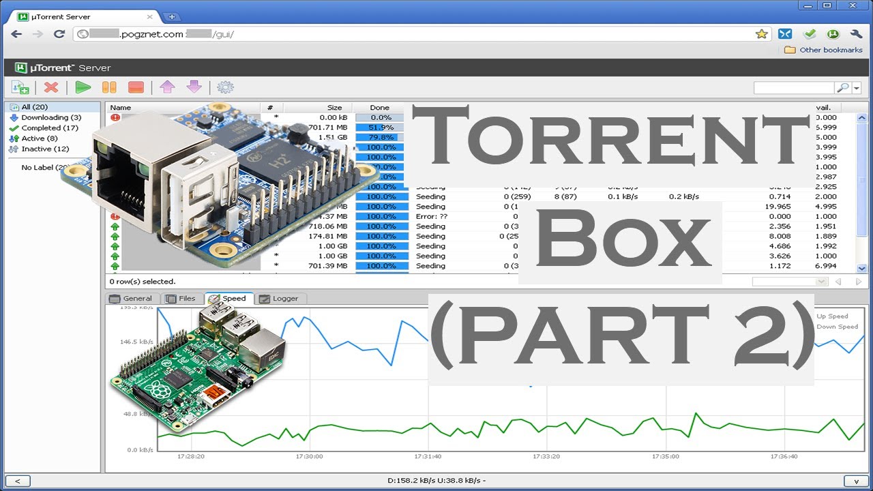Go to next page arrow below torrent list
The image size is (873, 491).
point(858,281)
